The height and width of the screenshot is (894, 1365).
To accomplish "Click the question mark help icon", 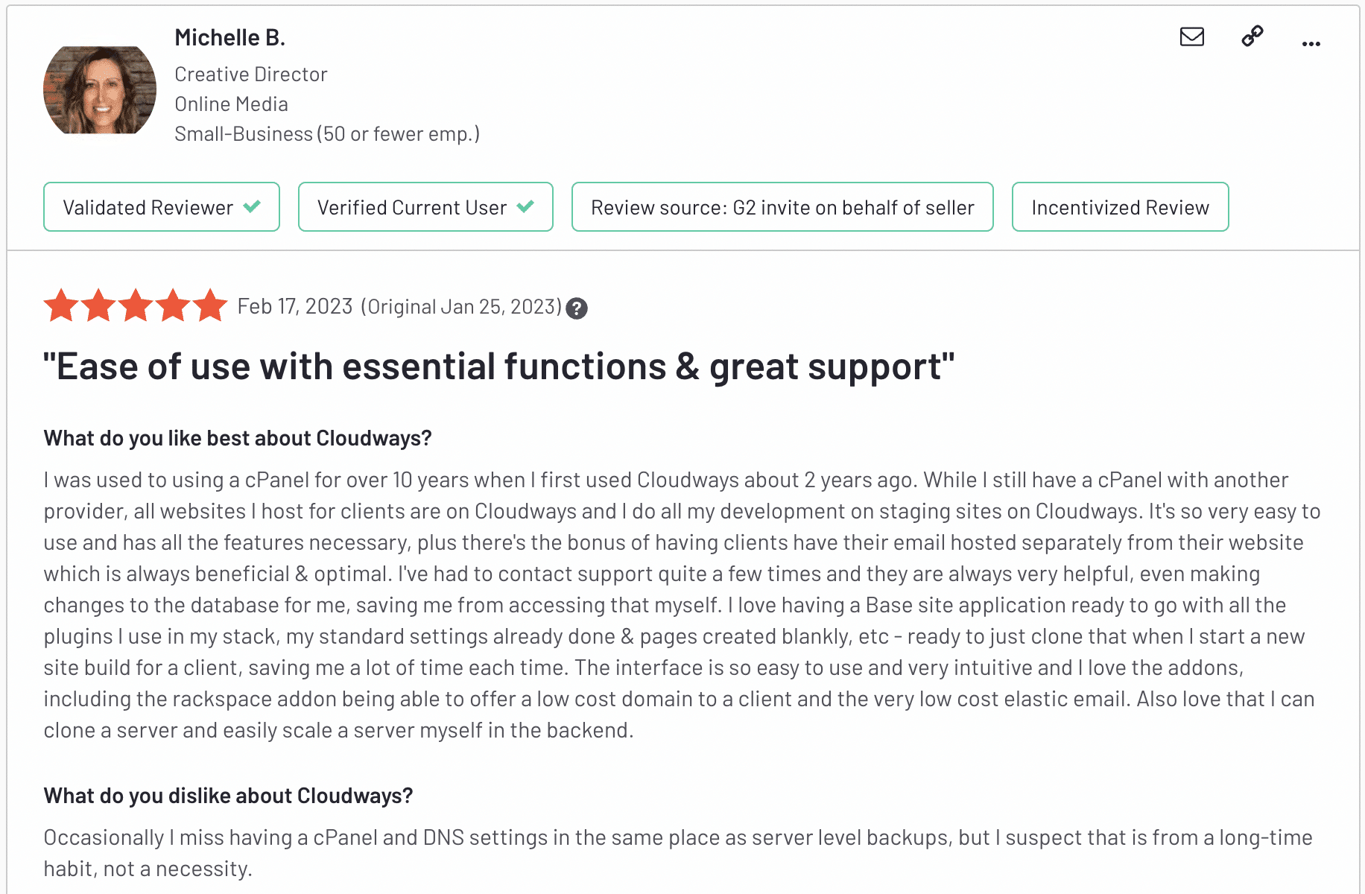I will (577, 308).
